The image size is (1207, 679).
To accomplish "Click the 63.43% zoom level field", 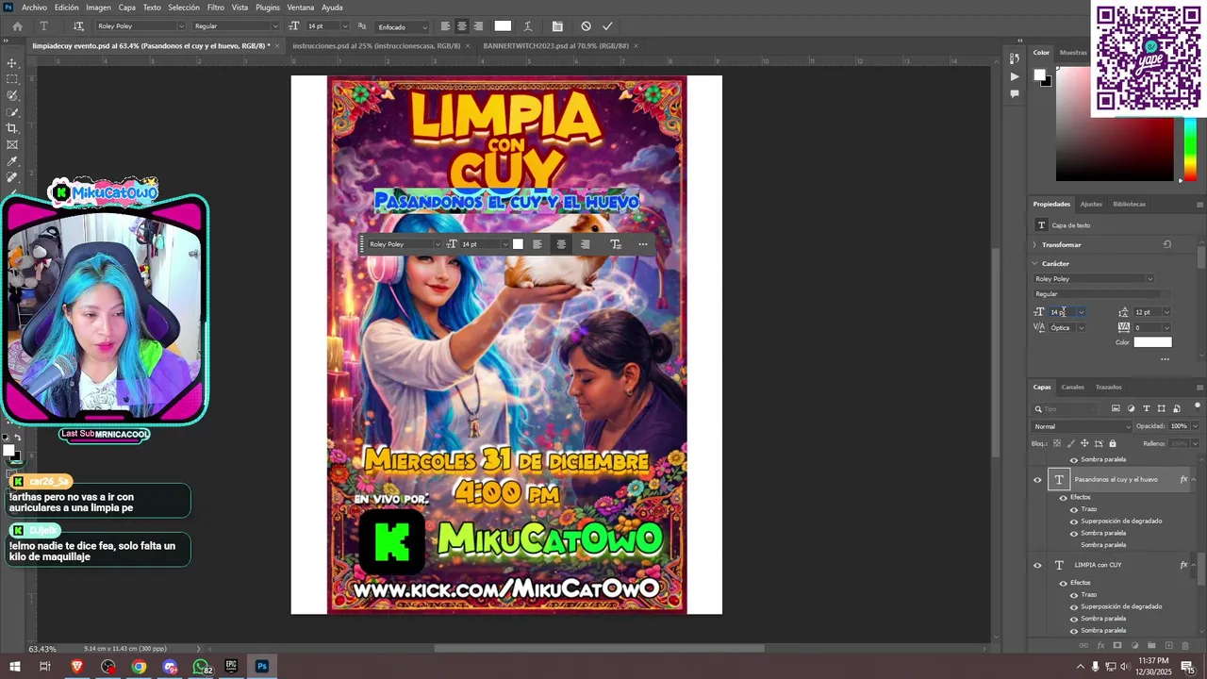I will [42, 649].
